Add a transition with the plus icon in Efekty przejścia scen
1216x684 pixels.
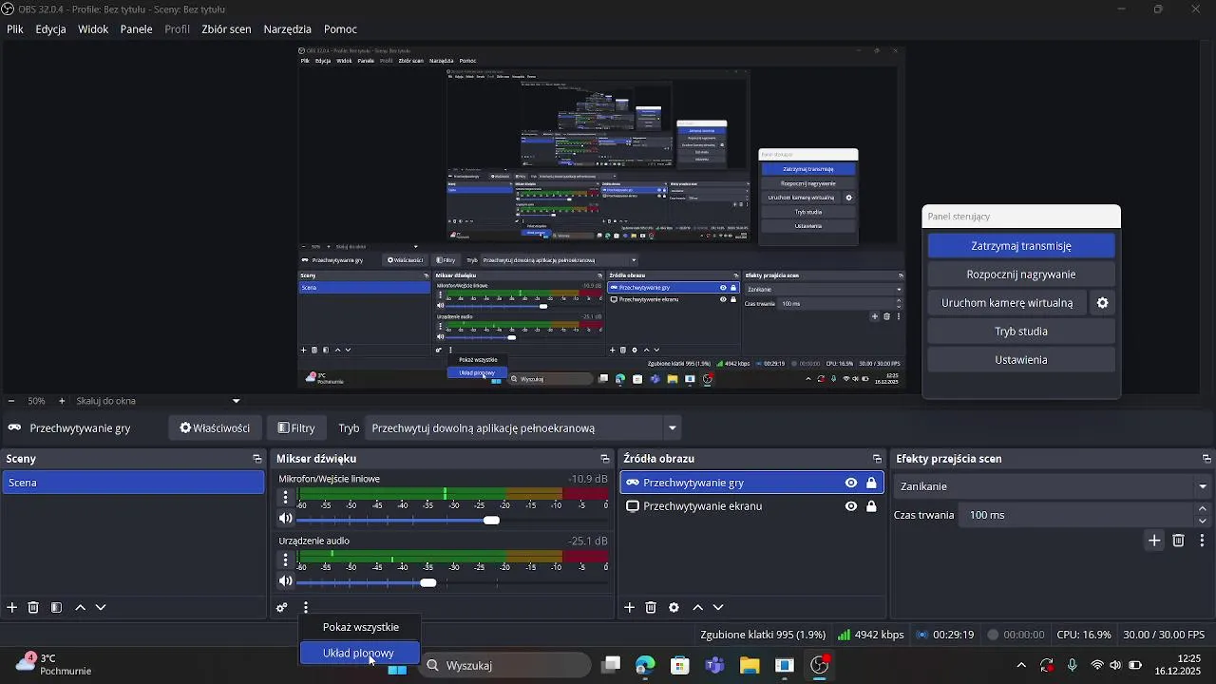(1154, 541)
